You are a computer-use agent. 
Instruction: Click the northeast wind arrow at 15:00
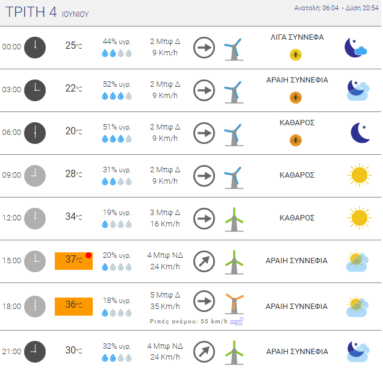point(204,261)
